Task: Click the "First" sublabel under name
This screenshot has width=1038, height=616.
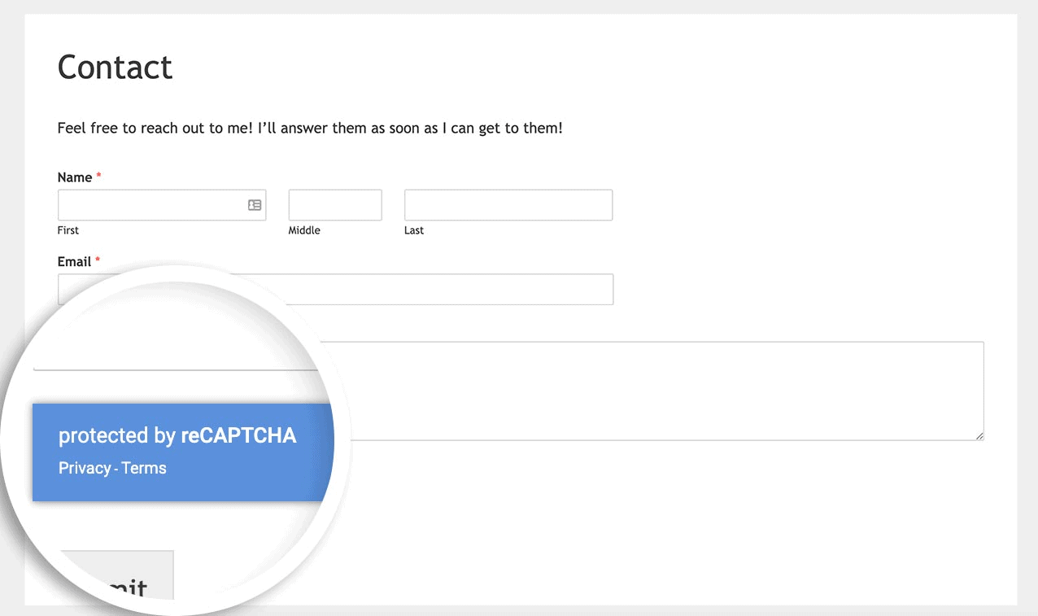Action: (x=68, y=230)
